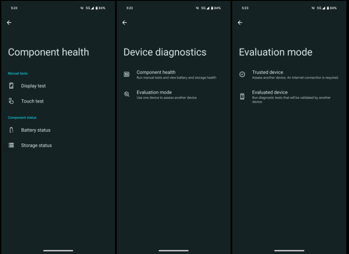Click the chip icon beside Component health entry

pos(127,75)
